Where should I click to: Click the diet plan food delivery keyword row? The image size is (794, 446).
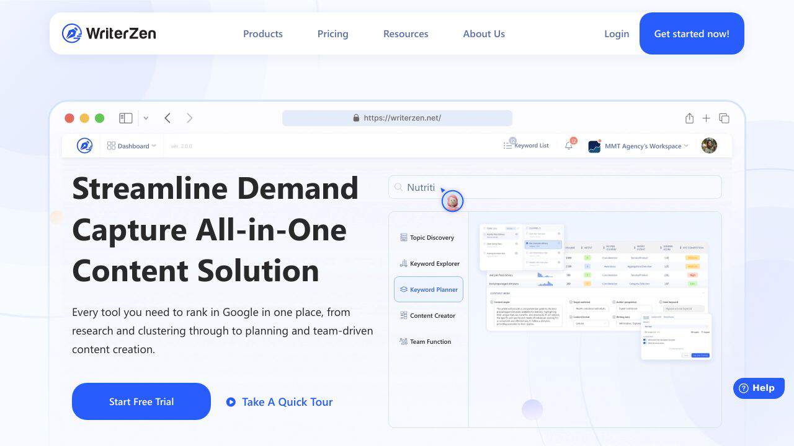point(597,275)
